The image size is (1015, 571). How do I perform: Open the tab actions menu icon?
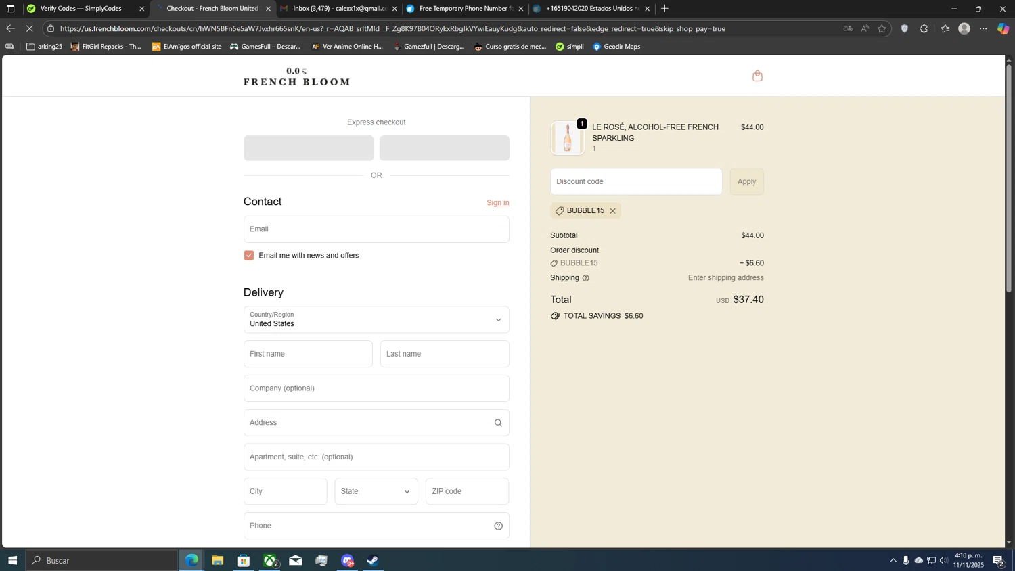point(10,9)
